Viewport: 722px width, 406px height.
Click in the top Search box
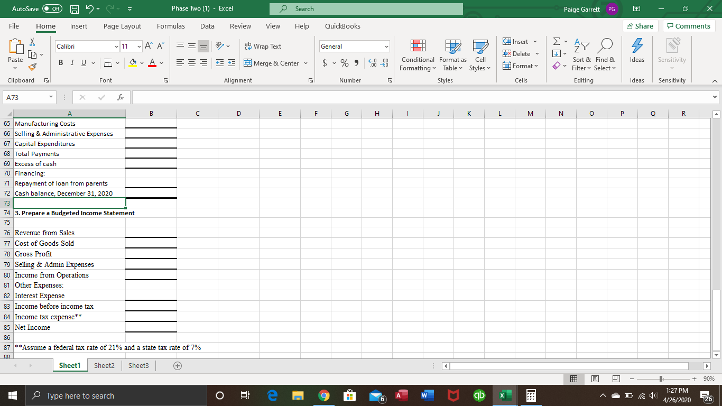point(366,9)
